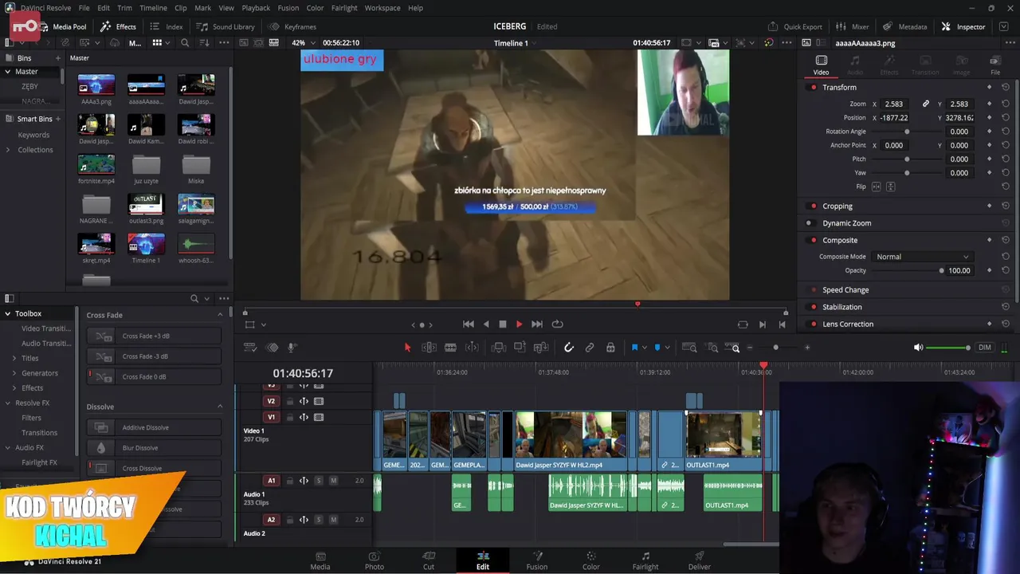1020x574 pixels.
Task: Expand the Generators category in Toolbox
Action: [x=14, y=373]
